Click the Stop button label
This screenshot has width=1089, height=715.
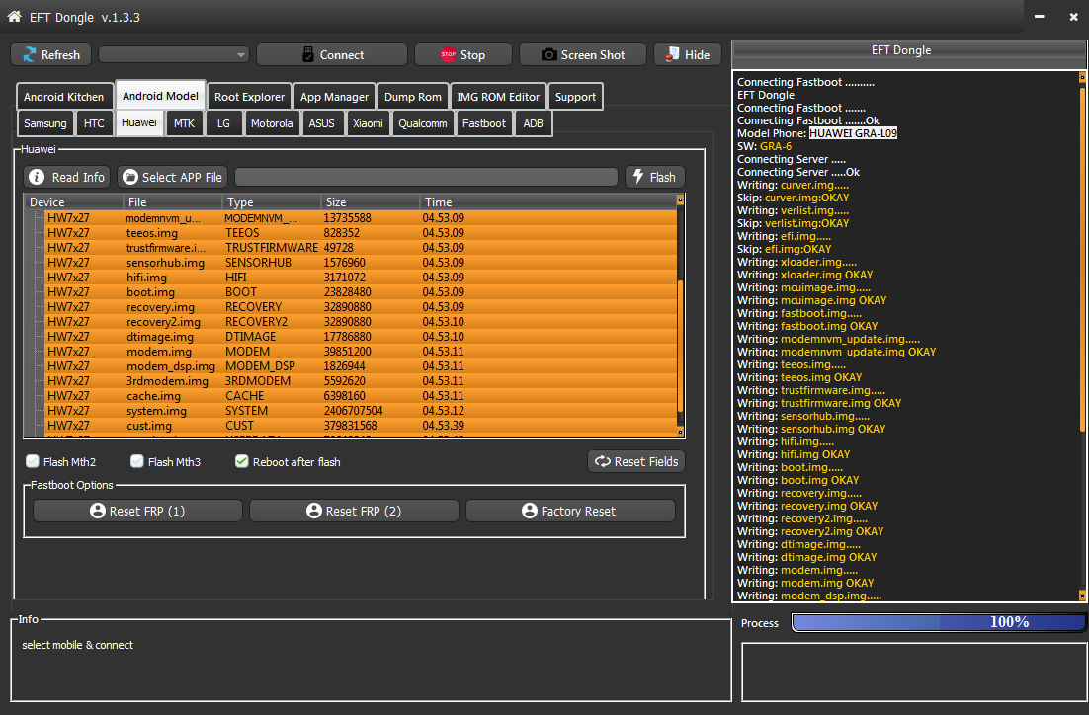[x=472, y=55]
